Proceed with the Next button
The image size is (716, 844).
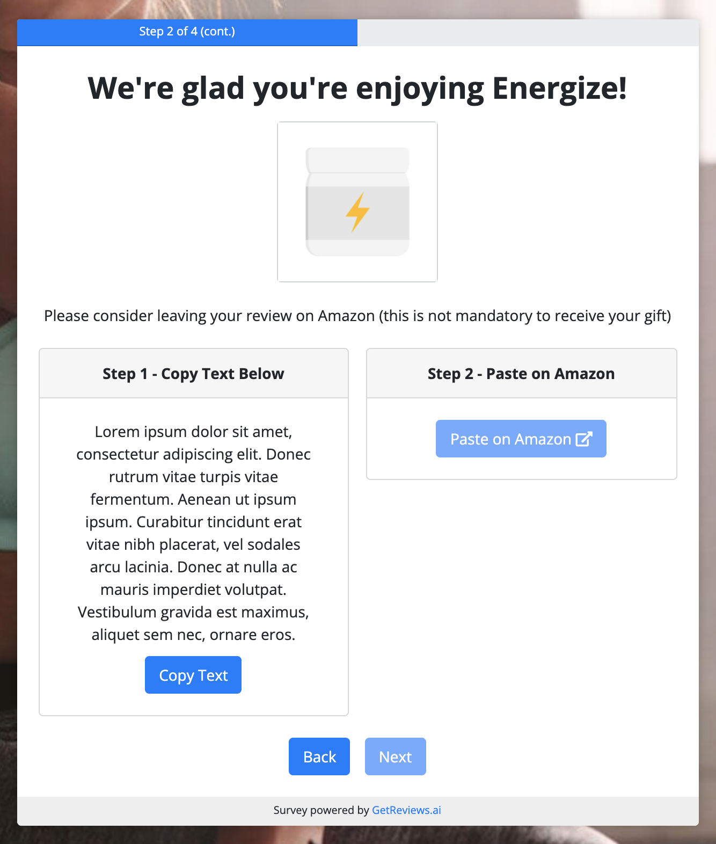(396, 756)
